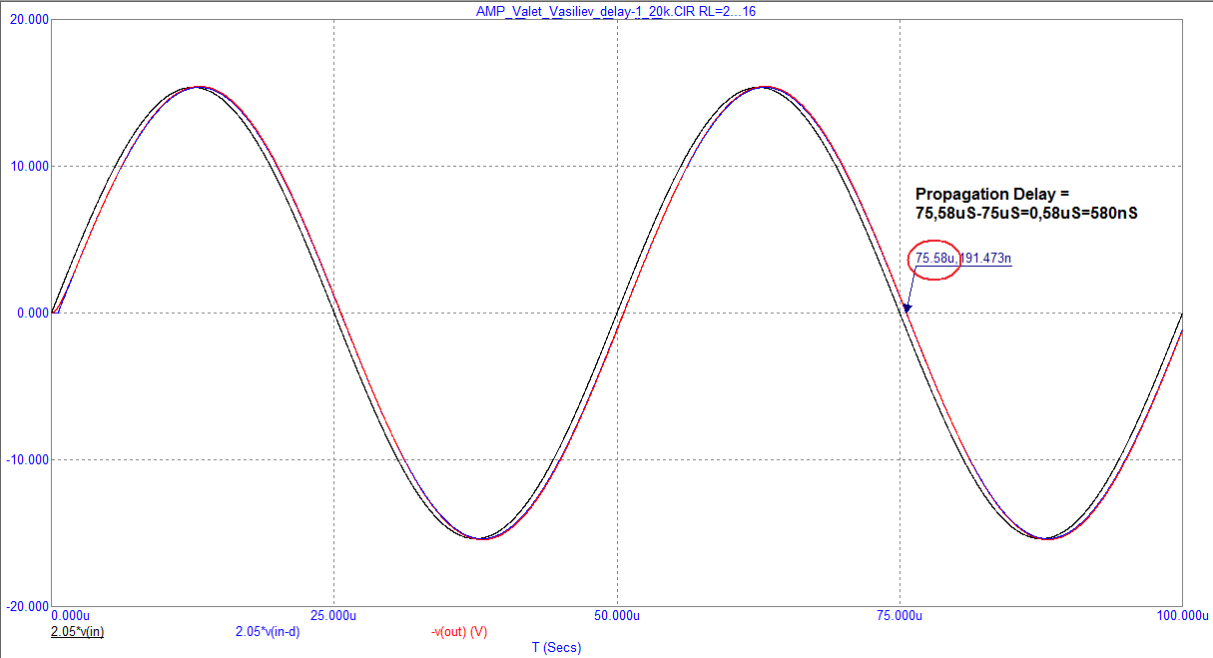This screenshot has height=658, width=1213.
Task: Select the -v(out) (V) trace label
Action: click(x=459, y=632)
